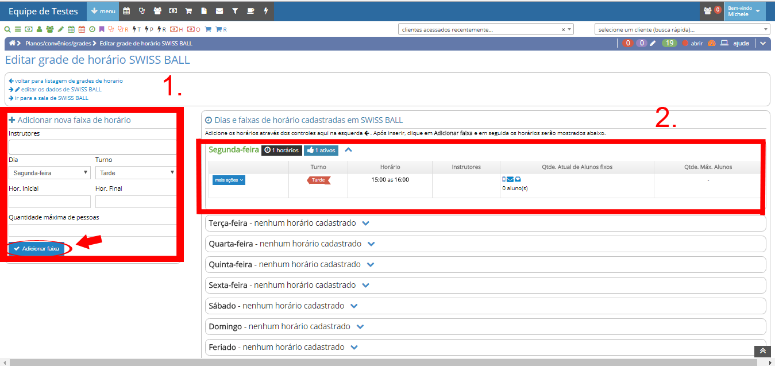Follow 'voltar para listagem de grades de horario' link

[68, 81]
